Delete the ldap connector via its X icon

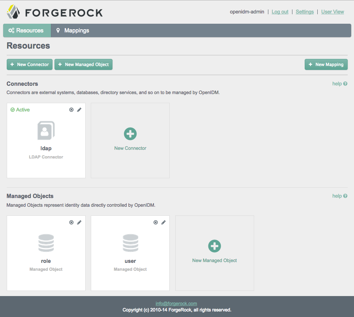click(71, 109)
